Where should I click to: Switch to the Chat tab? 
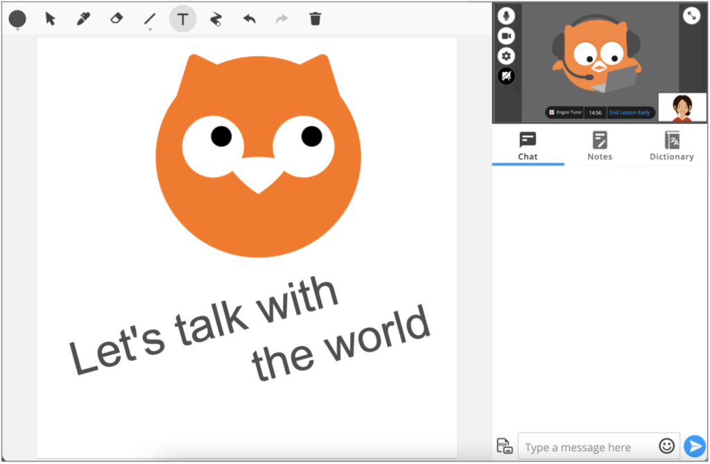click(528, 146)
